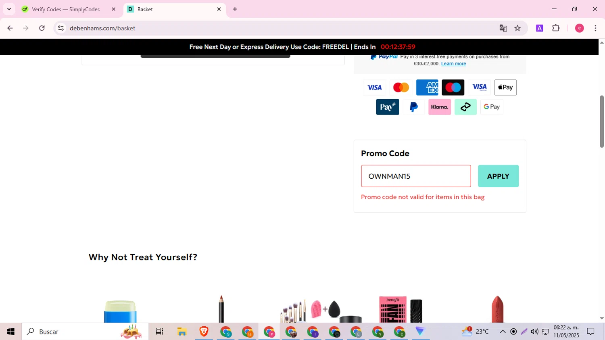Click the Clearpay arrows payment icon
Image resolution: width=605 pixels, height=340 pixels.
(x=465, y=107)
